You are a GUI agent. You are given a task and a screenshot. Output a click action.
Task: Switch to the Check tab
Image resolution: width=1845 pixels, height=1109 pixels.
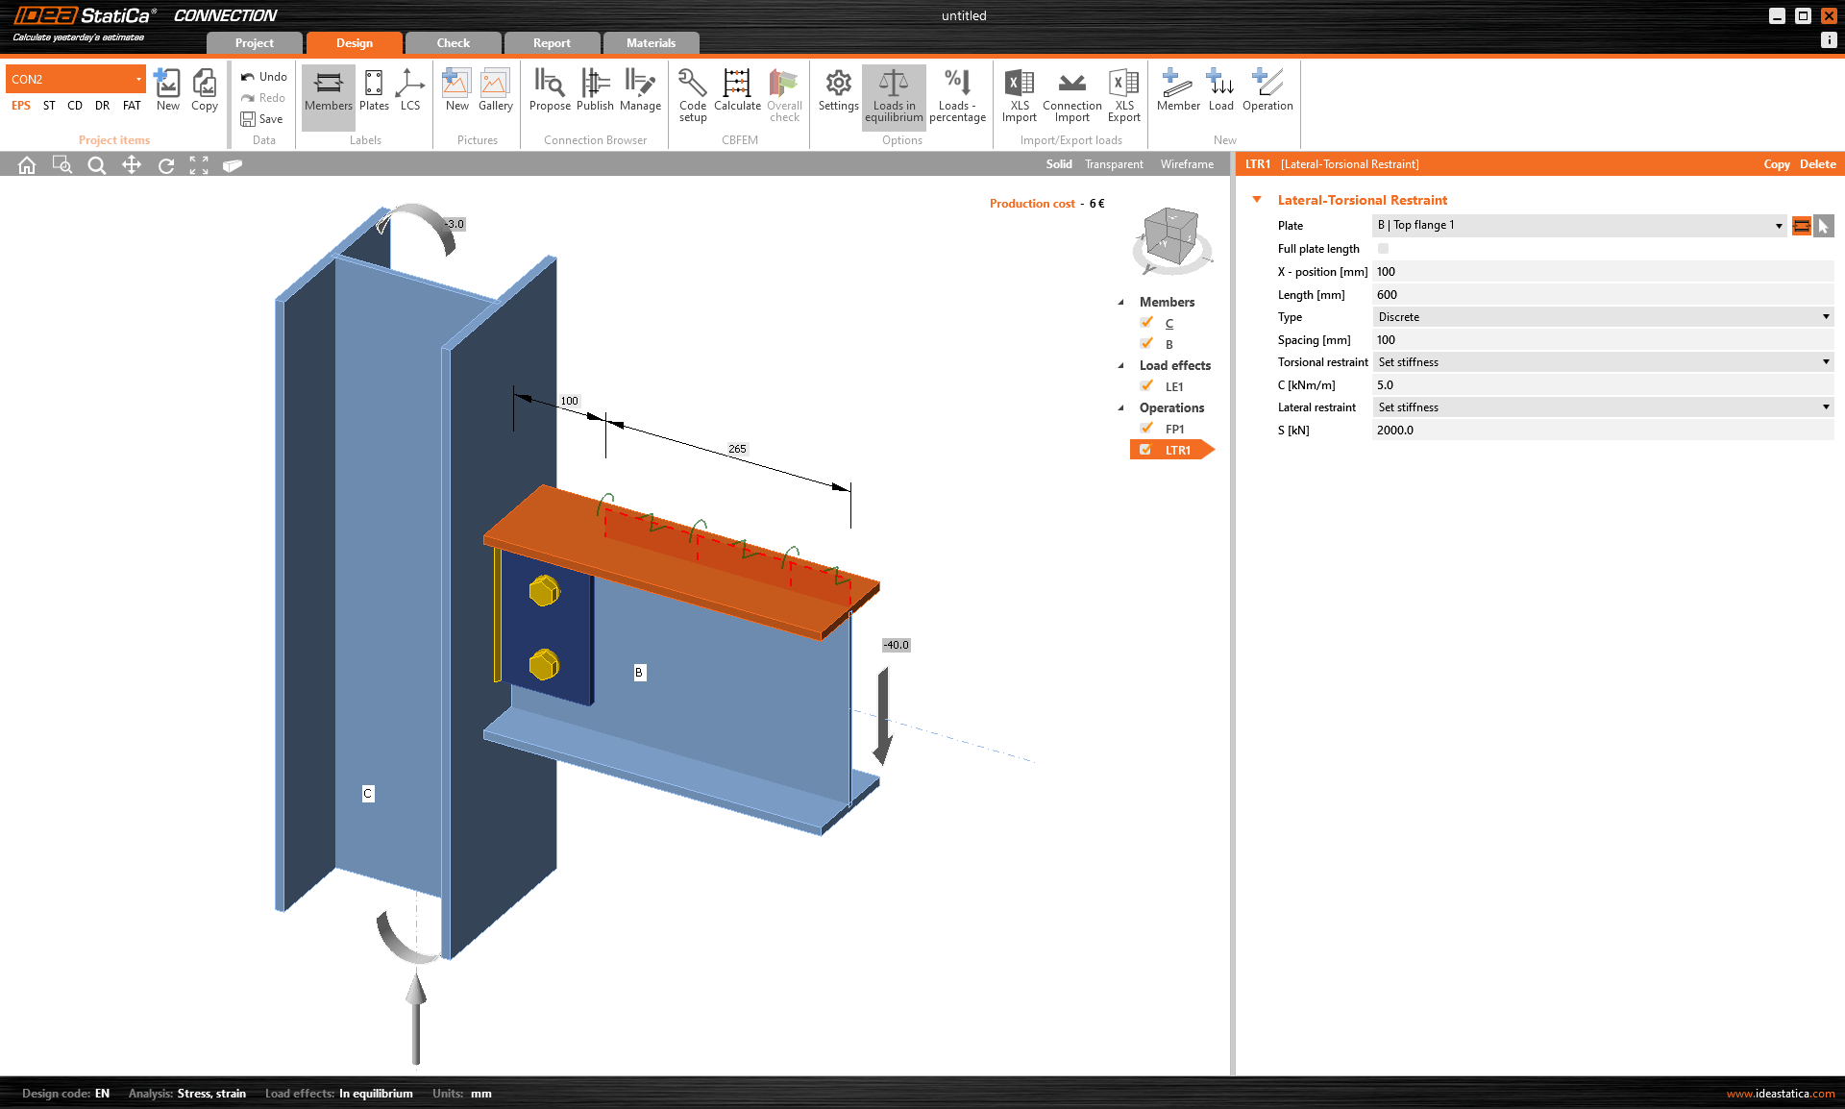[453, 42]
